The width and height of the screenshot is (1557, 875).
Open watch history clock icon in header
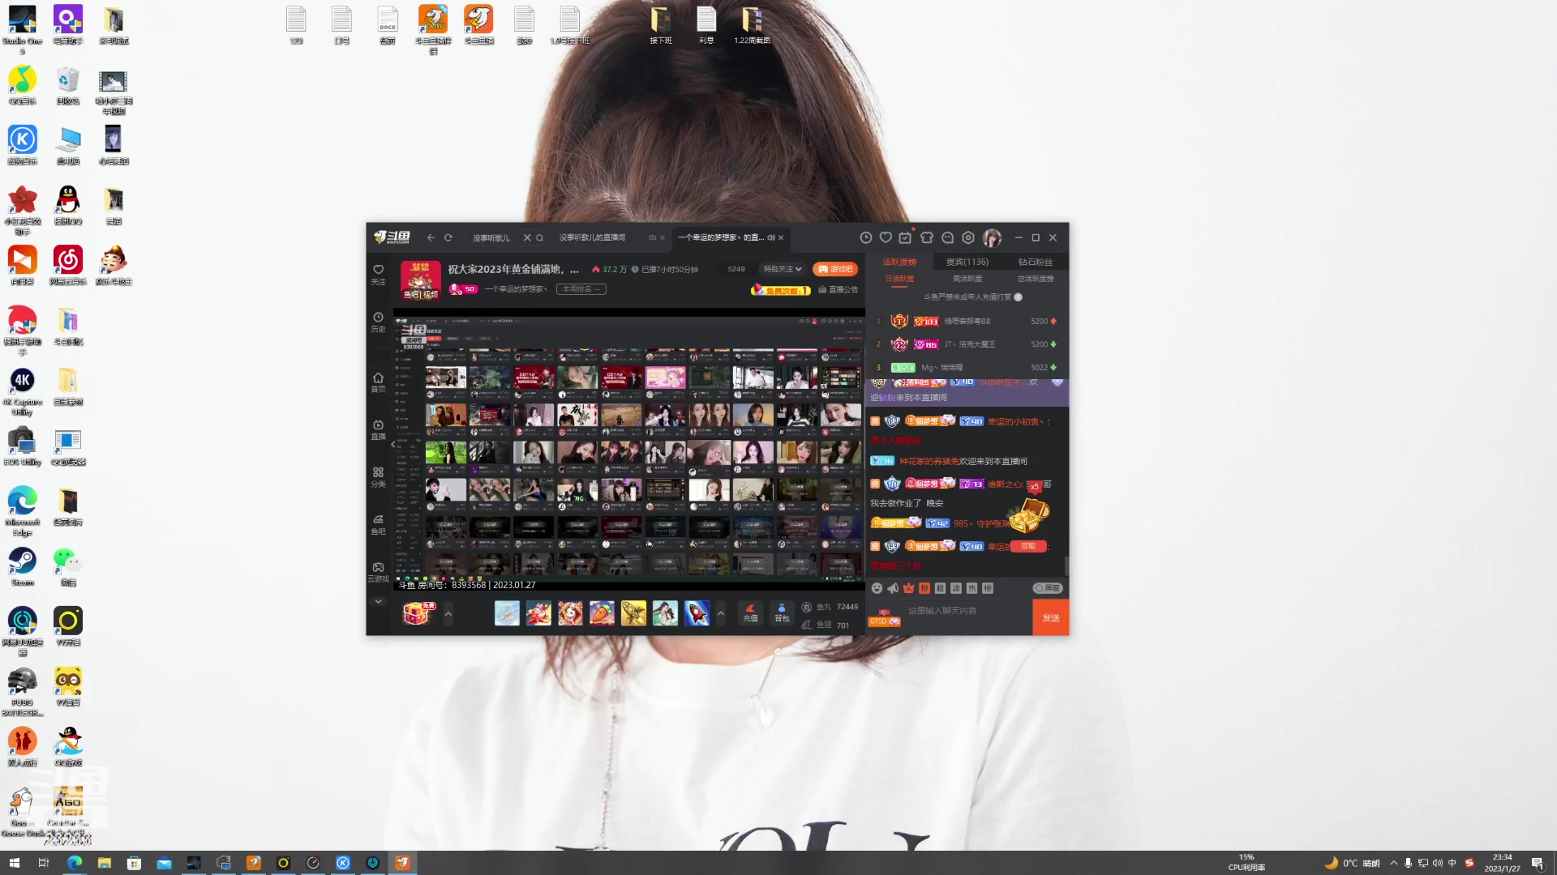866,237
